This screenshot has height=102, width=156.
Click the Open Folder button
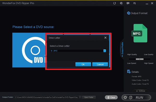89,97
